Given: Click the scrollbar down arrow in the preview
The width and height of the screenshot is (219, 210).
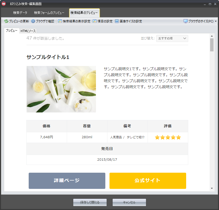Looking at the screenshot, I should [212, 188].
